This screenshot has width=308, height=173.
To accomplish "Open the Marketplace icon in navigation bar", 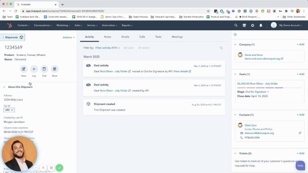I will click(x=244, y=25).
